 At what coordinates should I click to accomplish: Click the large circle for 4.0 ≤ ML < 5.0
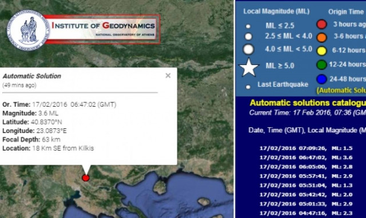[x=248, y=50]
